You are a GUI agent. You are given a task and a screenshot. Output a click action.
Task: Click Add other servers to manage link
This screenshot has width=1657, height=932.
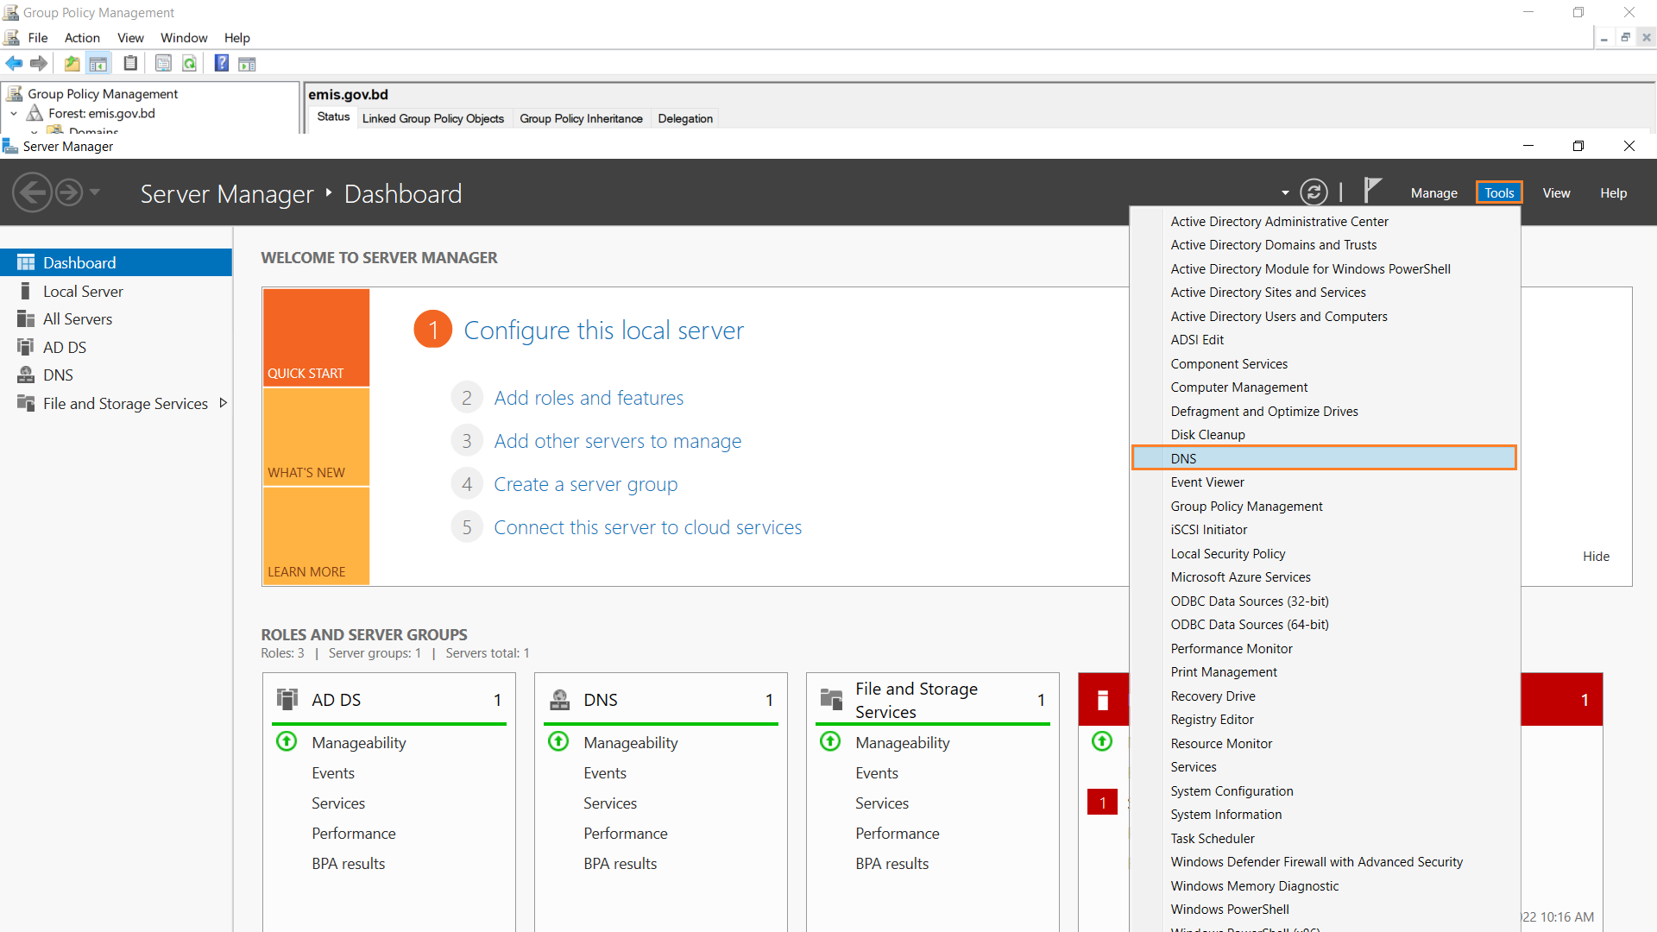617,441
